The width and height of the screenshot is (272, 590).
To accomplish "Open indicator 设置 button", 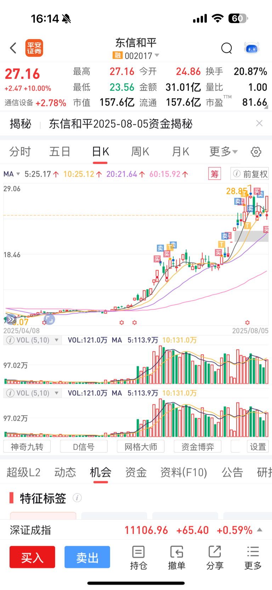I will [x=258, y=446].
